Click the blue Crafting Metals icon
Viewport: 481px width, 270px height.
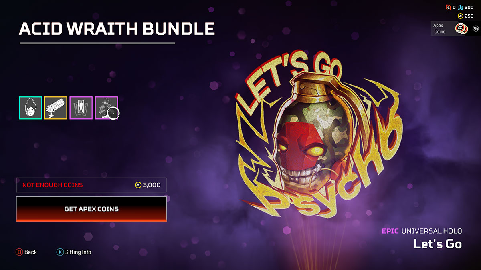click(x=460, y=8)
